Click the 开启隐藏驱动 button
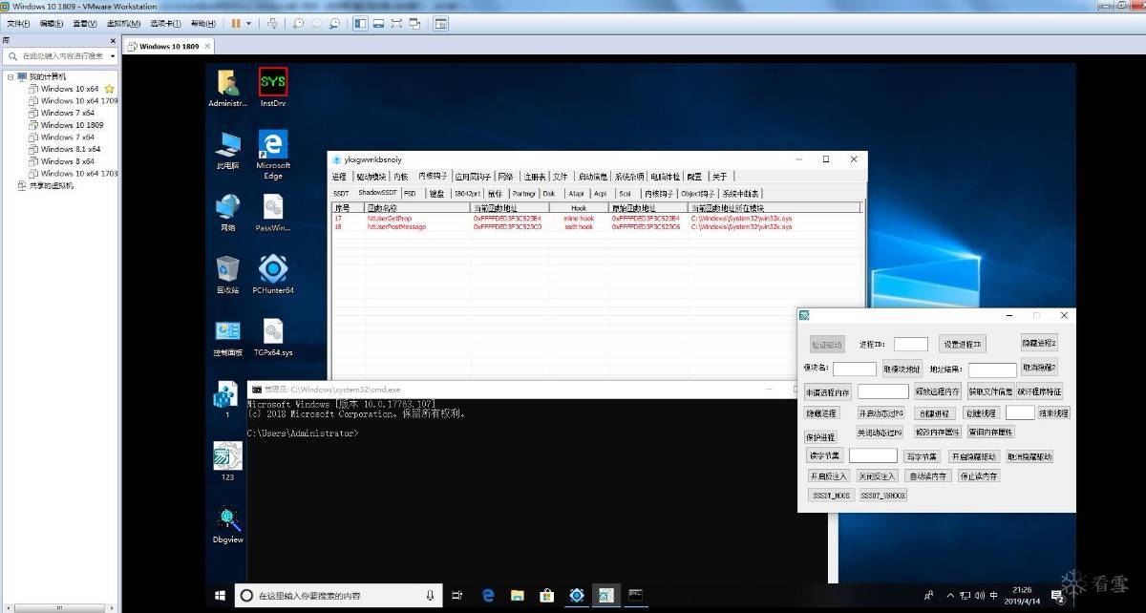The image size is (1146, 613). tap(974, 456)
